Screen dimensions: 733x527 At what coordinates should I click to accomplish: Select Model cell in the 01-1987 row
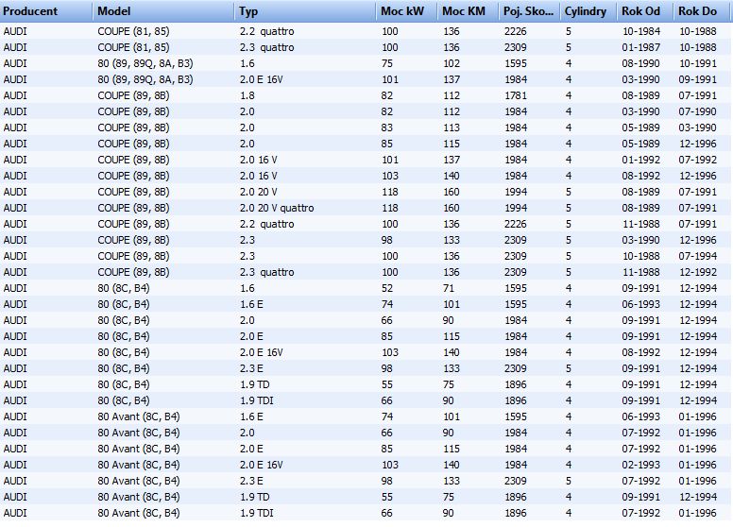coord(134,47)
